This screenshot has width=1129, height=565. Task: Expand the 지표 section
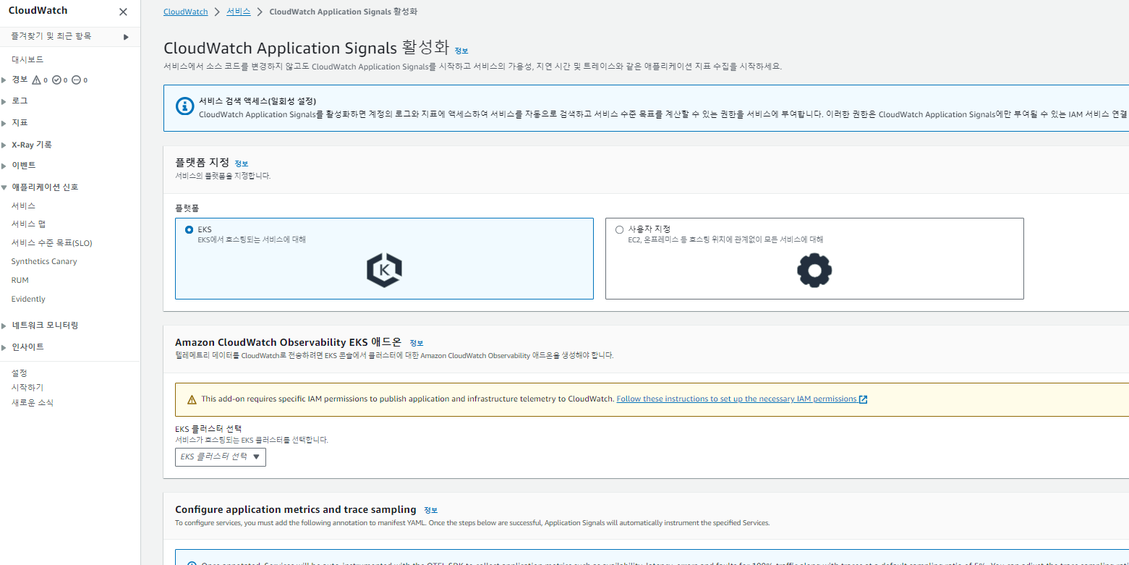4,123
